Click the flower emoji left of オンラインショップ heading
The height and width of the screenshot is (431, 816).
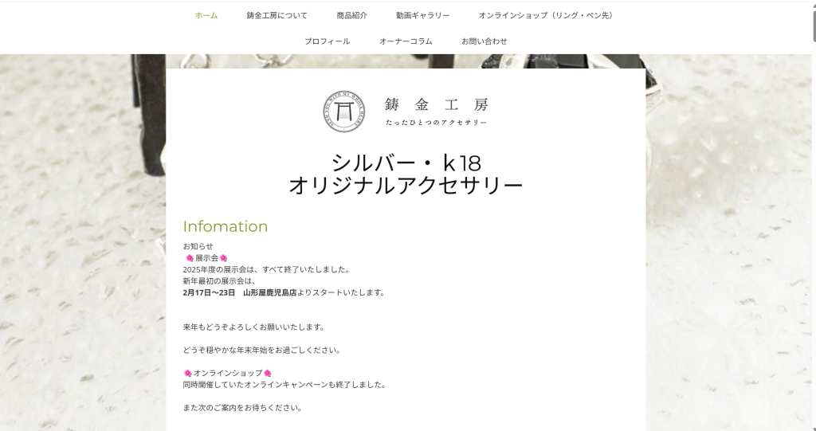187,374
